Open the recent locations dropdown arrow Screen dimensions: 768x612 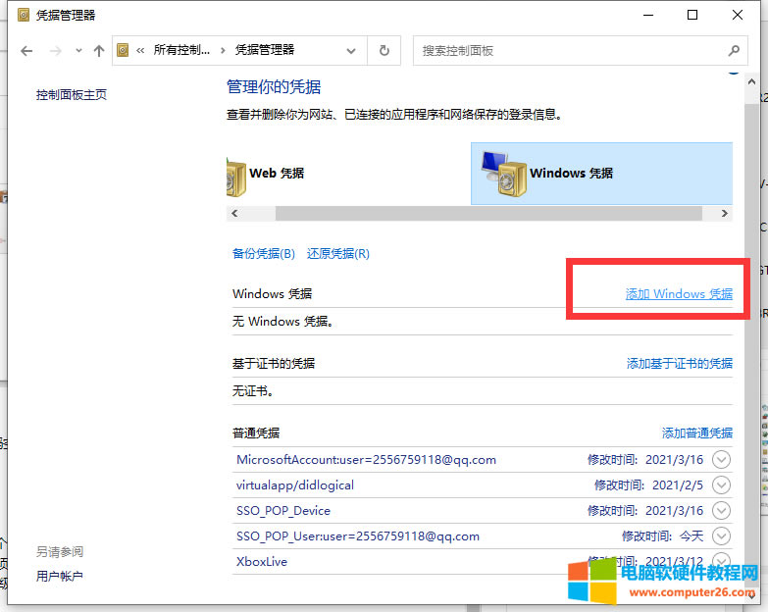[x=78, y=50]
